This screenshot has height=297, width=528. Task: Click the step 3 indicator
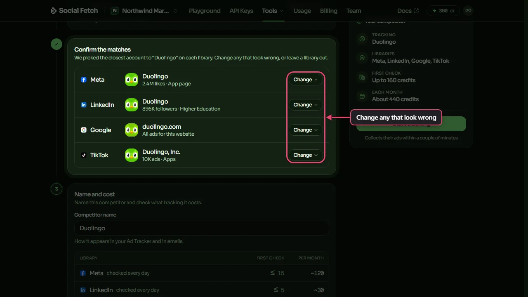coord(57,189)
